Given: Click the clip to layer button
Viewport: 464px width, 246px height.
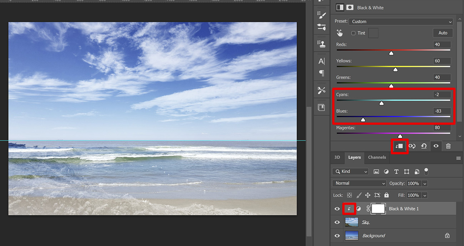Looking at the screenshot, I should coord(399,146).
